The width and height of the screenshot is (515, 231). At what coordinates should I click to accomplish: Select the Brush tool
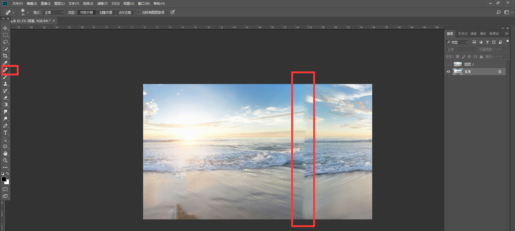point(5,77)
